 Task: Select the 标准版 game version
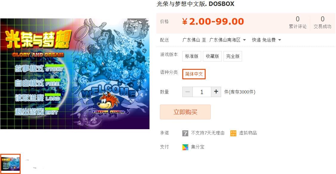(192, 56)
